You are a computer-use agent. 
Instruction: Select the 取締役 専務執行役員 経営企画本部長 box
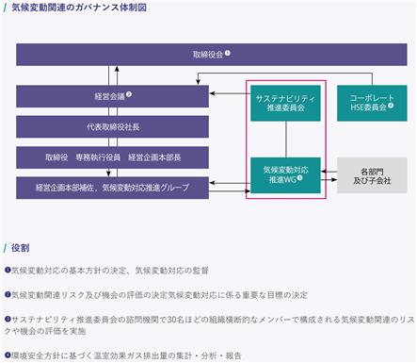pyautogui.click(x=112, y=157)
